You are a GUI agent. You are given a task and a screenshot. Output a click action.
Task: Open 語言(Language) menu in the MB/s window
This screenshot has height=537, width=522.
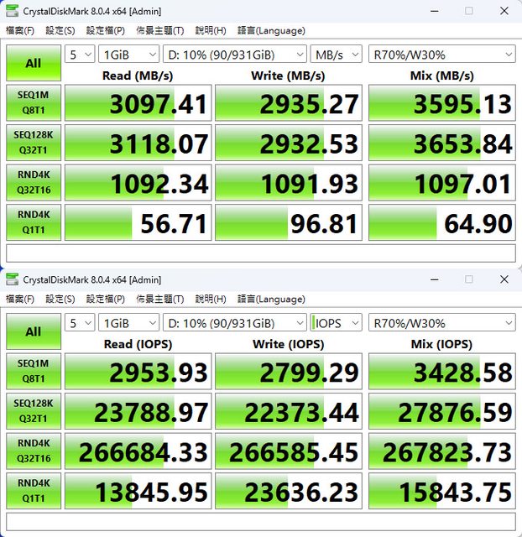pos(271,30)
